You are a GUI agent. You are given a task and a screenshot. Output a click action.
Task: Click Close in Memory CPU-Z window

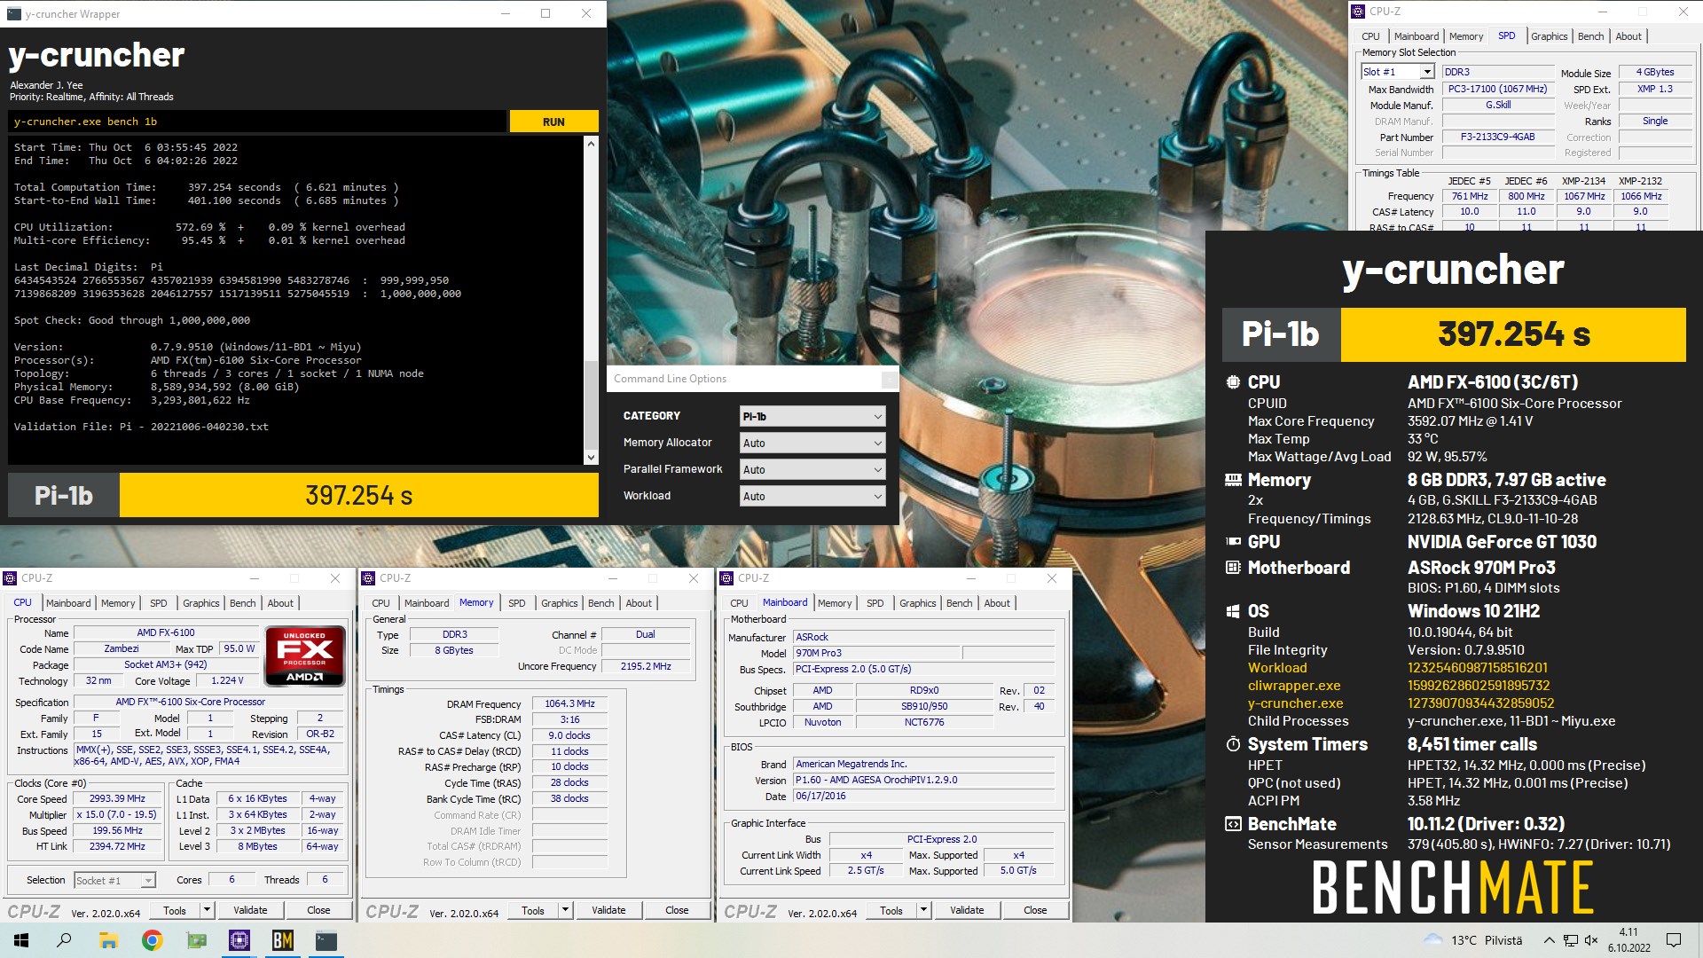coord(677,910)
